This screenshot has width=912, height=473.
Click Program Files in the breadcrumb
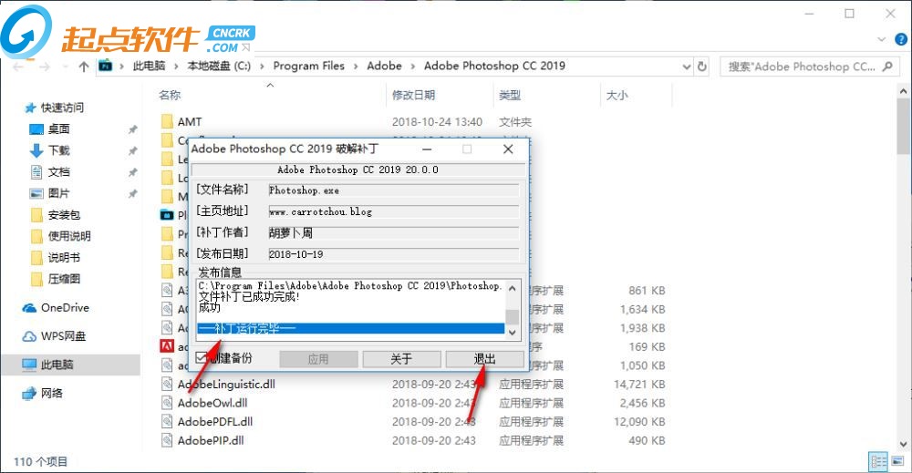coord(309,66)
